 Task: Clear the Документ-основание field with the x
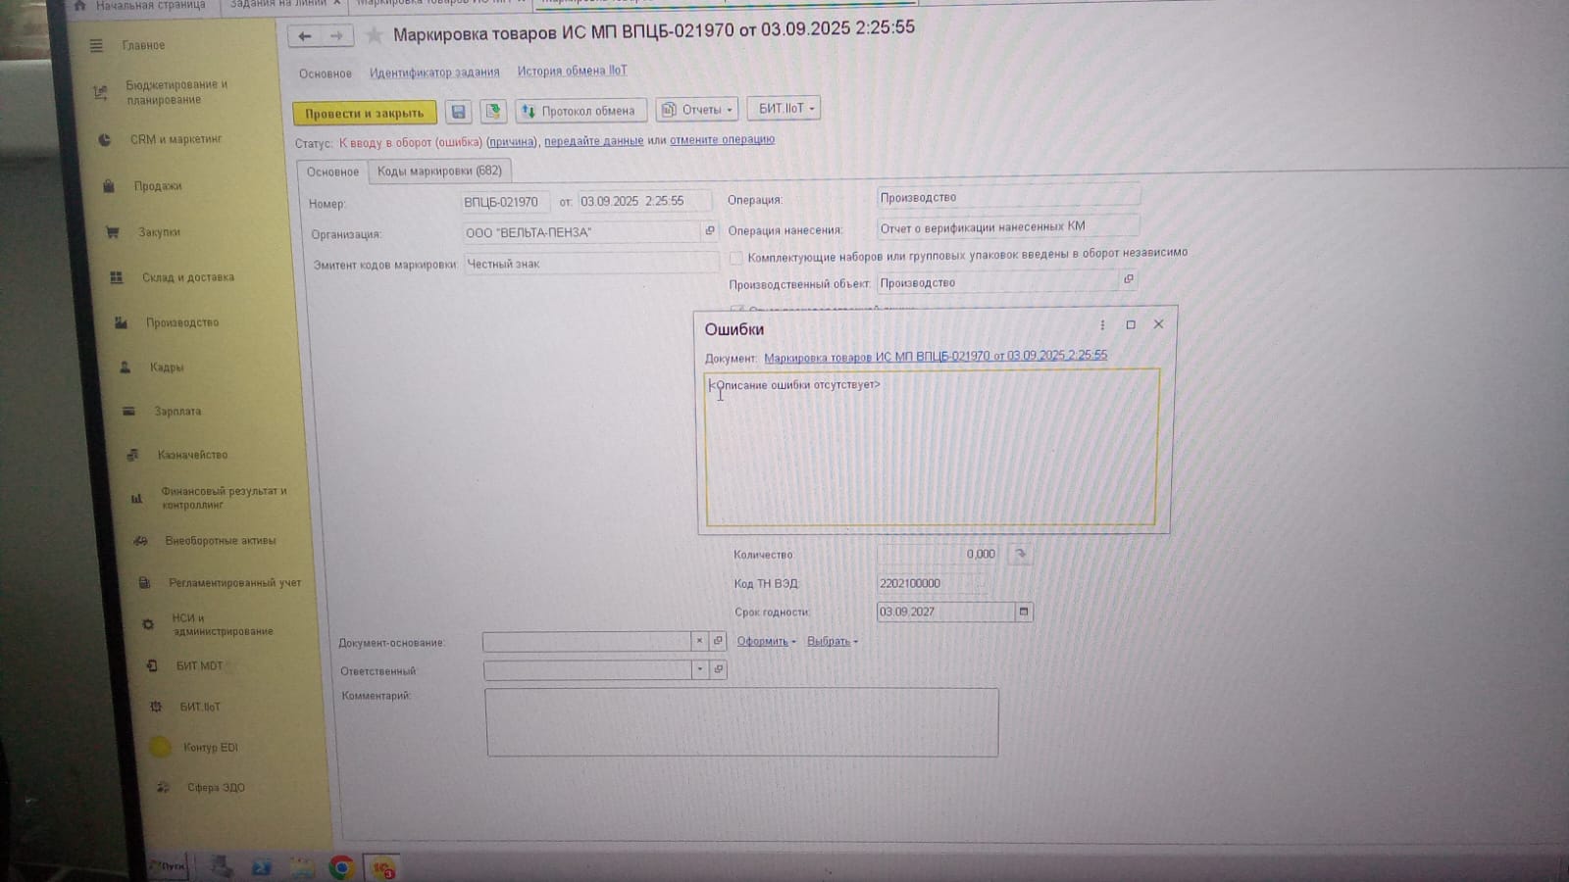click(699, 641)
